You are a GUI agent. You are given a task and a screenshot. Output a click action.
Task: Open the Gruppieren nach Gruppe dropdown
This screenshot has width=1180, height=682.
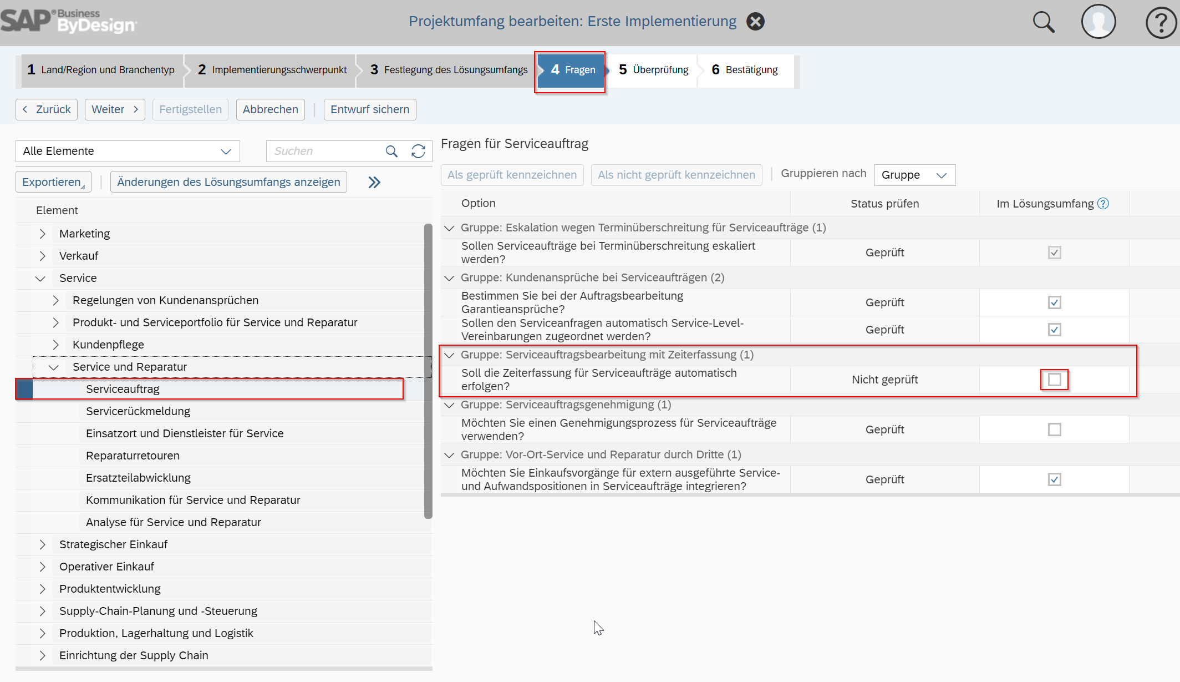(x=914, y=175)
